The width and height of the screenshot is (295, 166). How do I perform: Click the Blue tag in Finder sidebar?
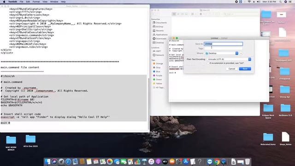[157, 71]
